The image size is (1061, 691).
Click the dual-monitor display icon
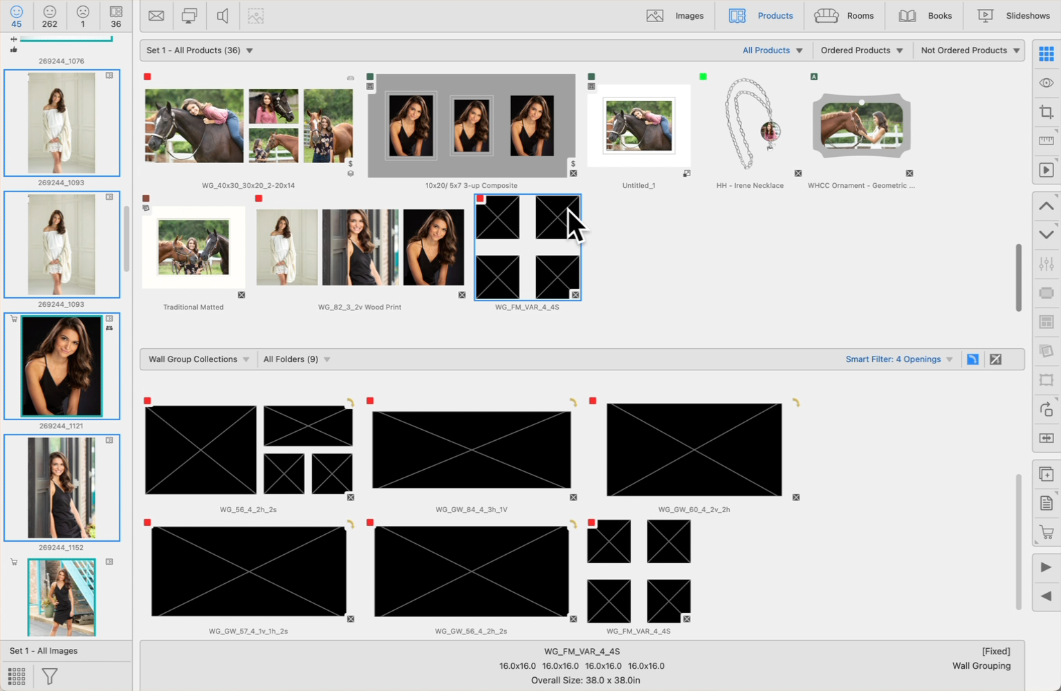coord(190,16)
